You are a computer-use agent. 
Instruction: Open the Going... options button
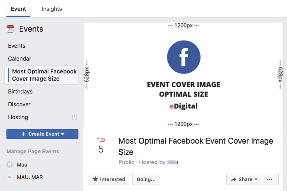pyautogui.click(x=146, y=179)
